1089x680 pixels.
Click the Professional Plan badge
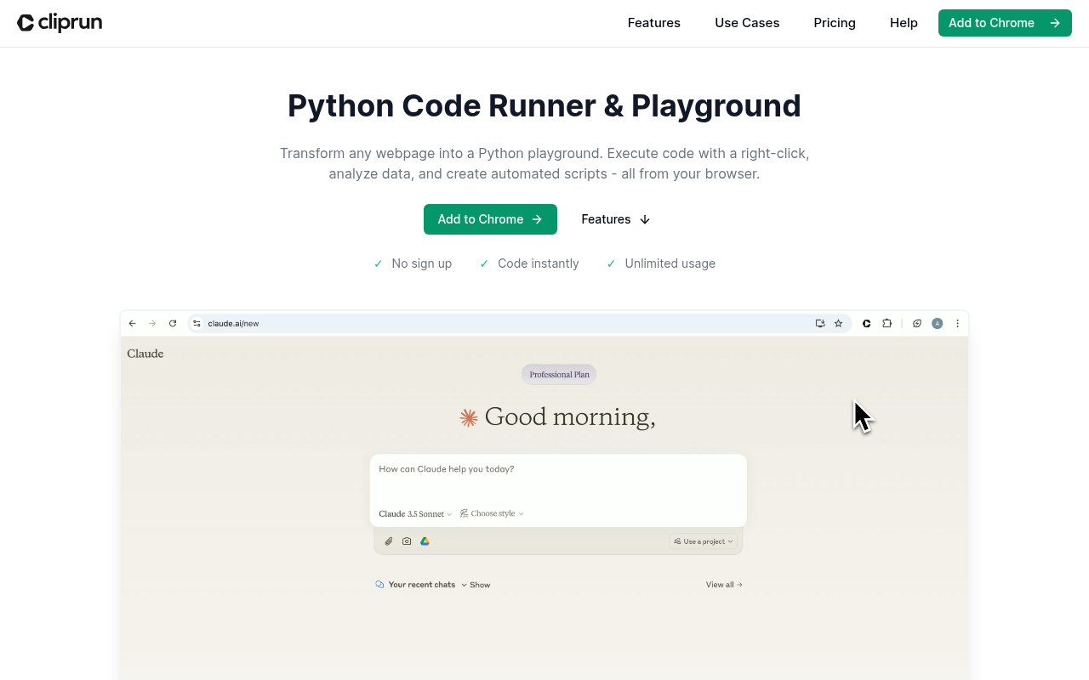[x=559, y=374]
